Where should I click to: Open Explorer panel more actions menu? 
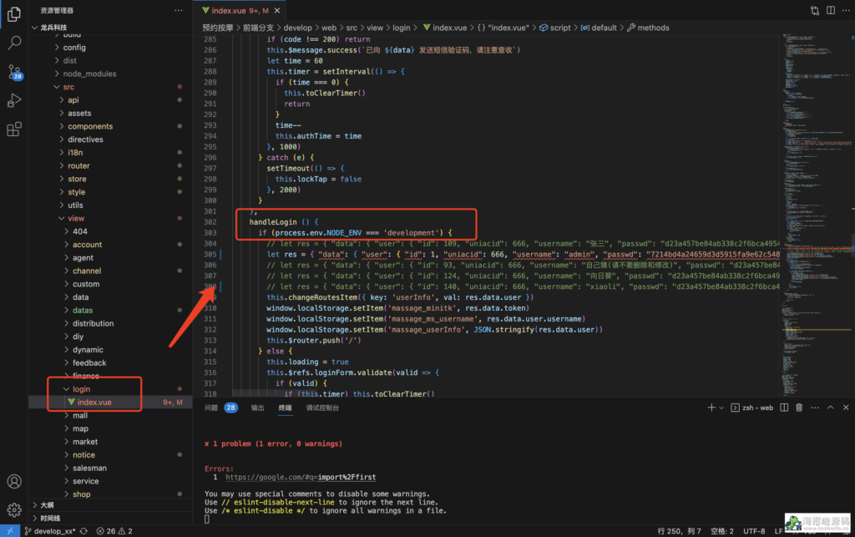coord(179,10)
